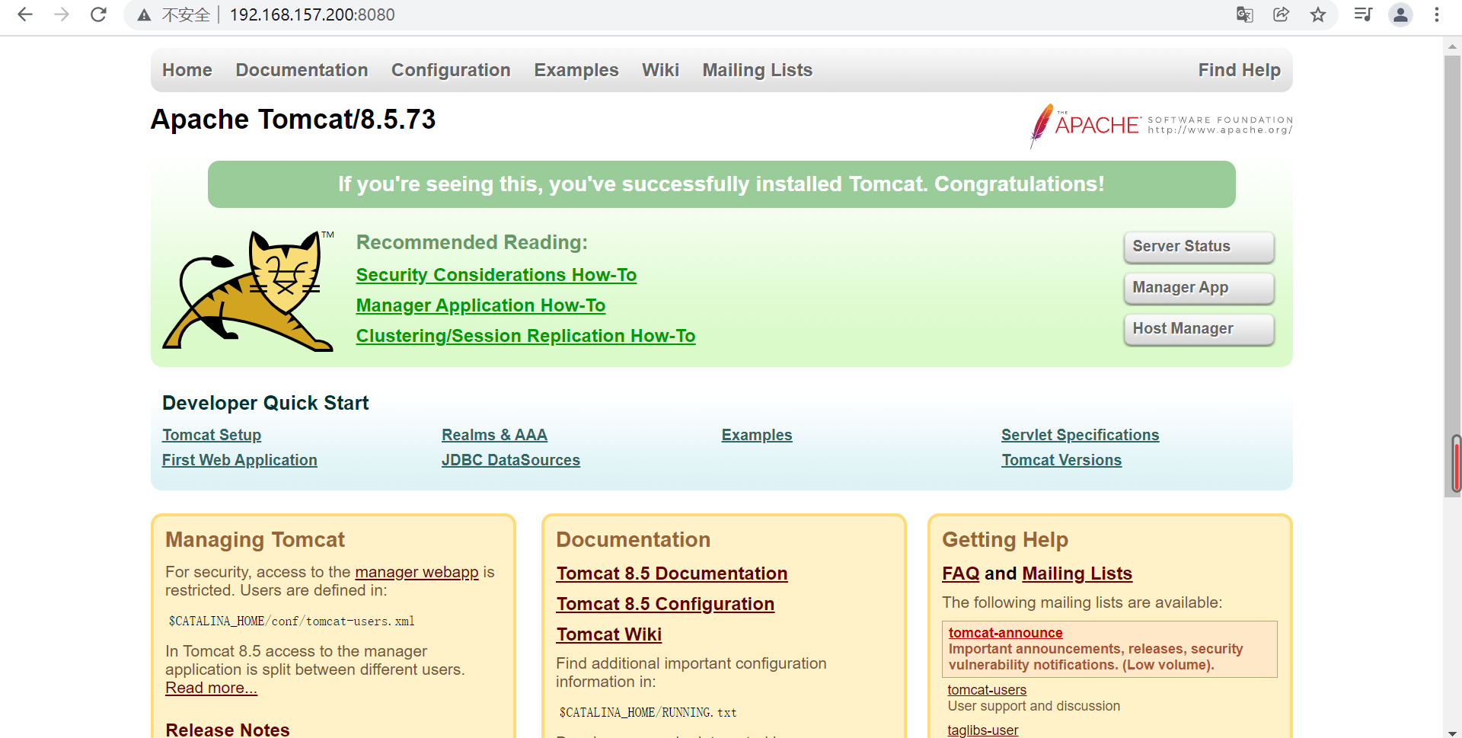1462x738 pixels.
Task: Open the Home navigation item
Action: (187, 70)
